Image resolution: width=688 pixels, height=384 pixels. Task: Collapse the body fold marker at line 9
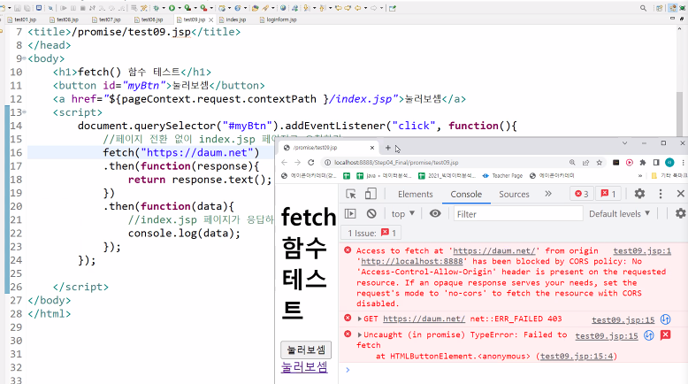(25, 58)
